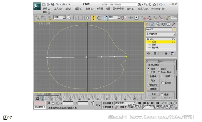
Task: Collapse the 几何体 rollout
Action: [x=160, y=61]
